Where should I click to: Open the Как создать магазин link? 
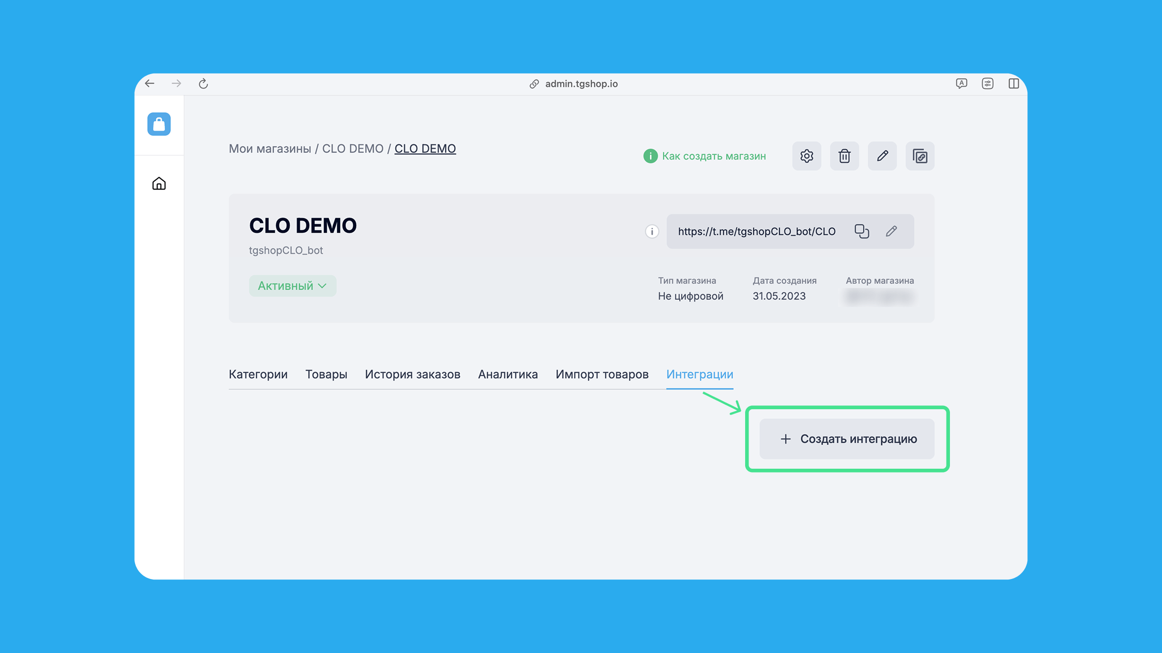click(x=714, y=156)
